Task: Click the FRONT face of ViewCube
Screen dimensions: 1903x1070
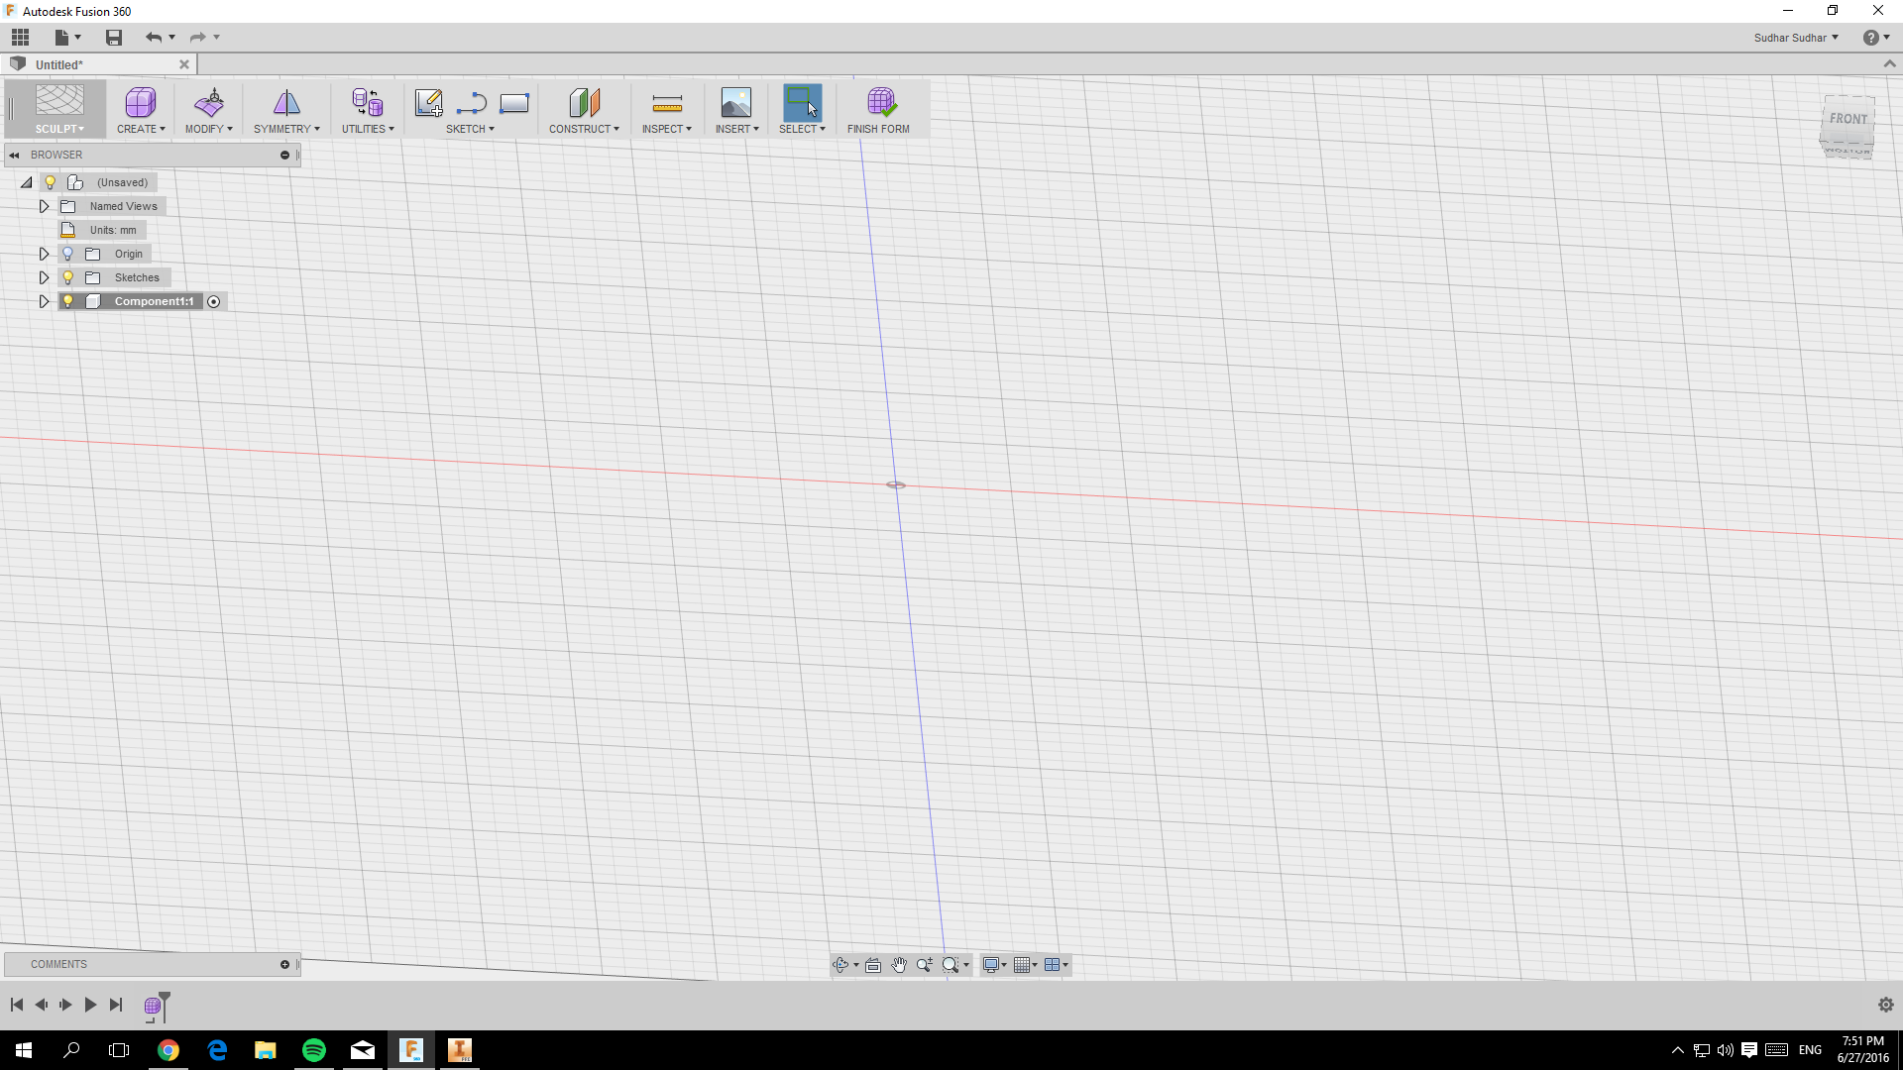Action: click(x=1847, y=119)
